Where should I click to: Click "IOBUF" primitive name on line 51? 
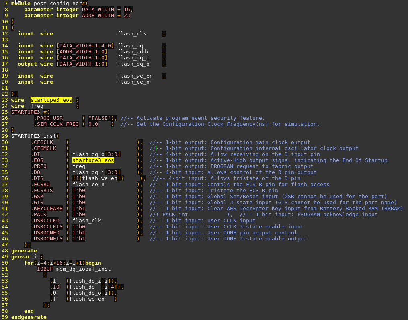click(45, 269)
